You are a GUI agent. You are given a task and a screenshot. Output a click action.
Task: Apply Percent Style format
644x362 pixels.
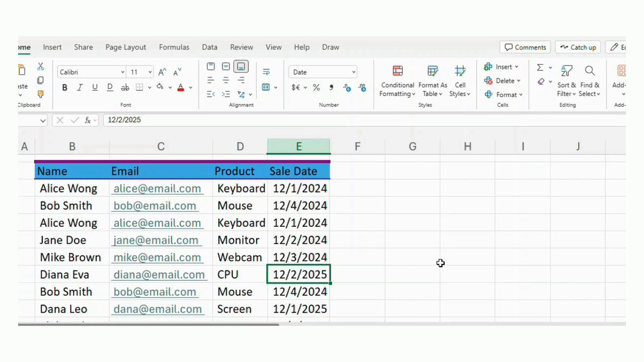316,87
